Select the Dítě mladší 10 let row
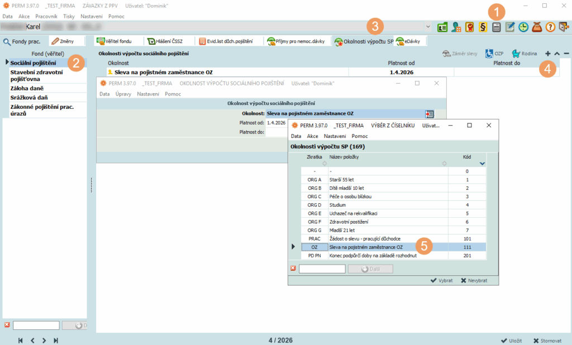 coord(394,188)
